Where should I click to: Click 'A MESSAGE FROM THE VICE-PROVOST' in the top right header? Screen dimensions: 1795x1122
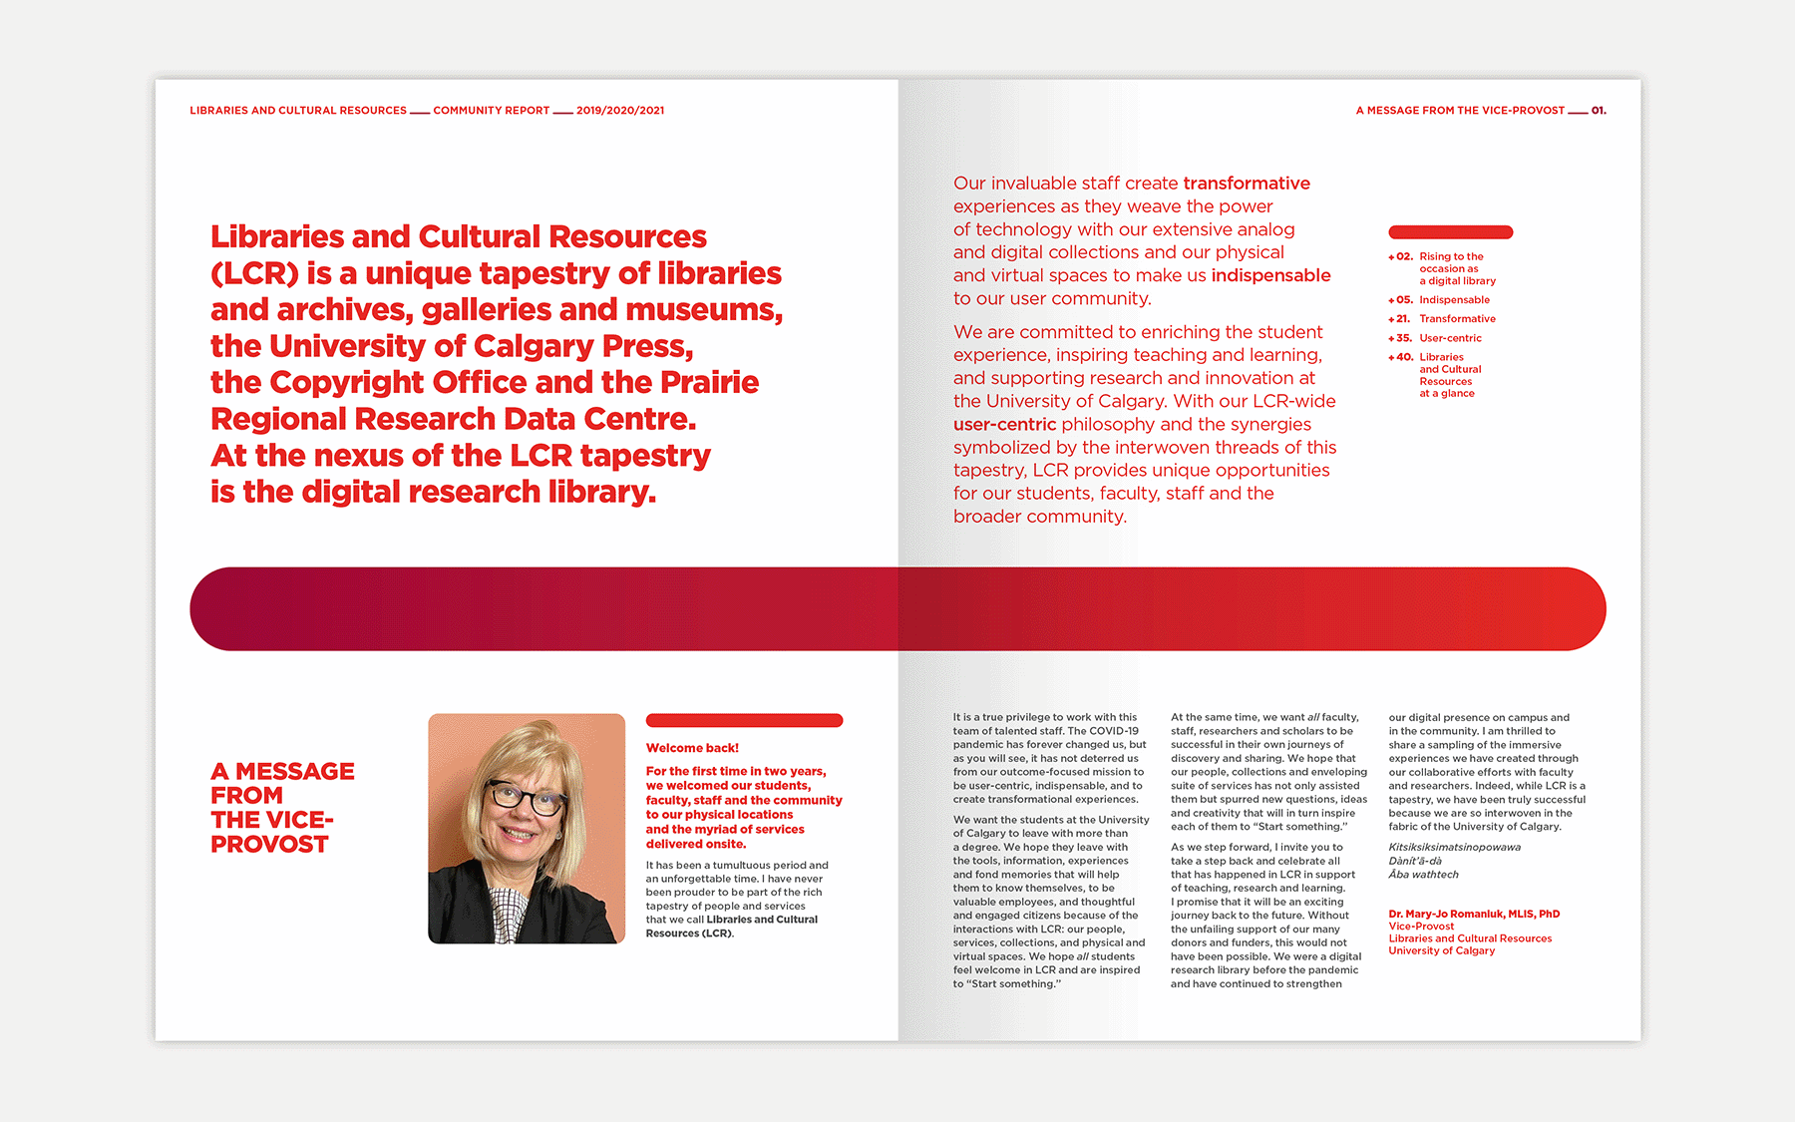click(x=1460, y=111)
